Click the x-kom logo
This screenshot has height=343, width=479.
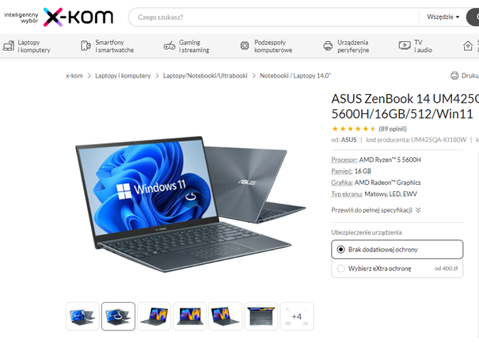[78, 17]
